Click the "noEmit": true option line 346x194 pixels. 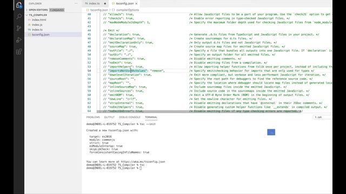[118, 63]
